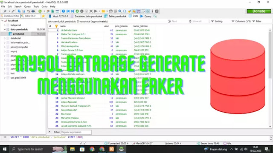Go to last row icon
Viewport: 273px width, 153px height.
(73, 11)
